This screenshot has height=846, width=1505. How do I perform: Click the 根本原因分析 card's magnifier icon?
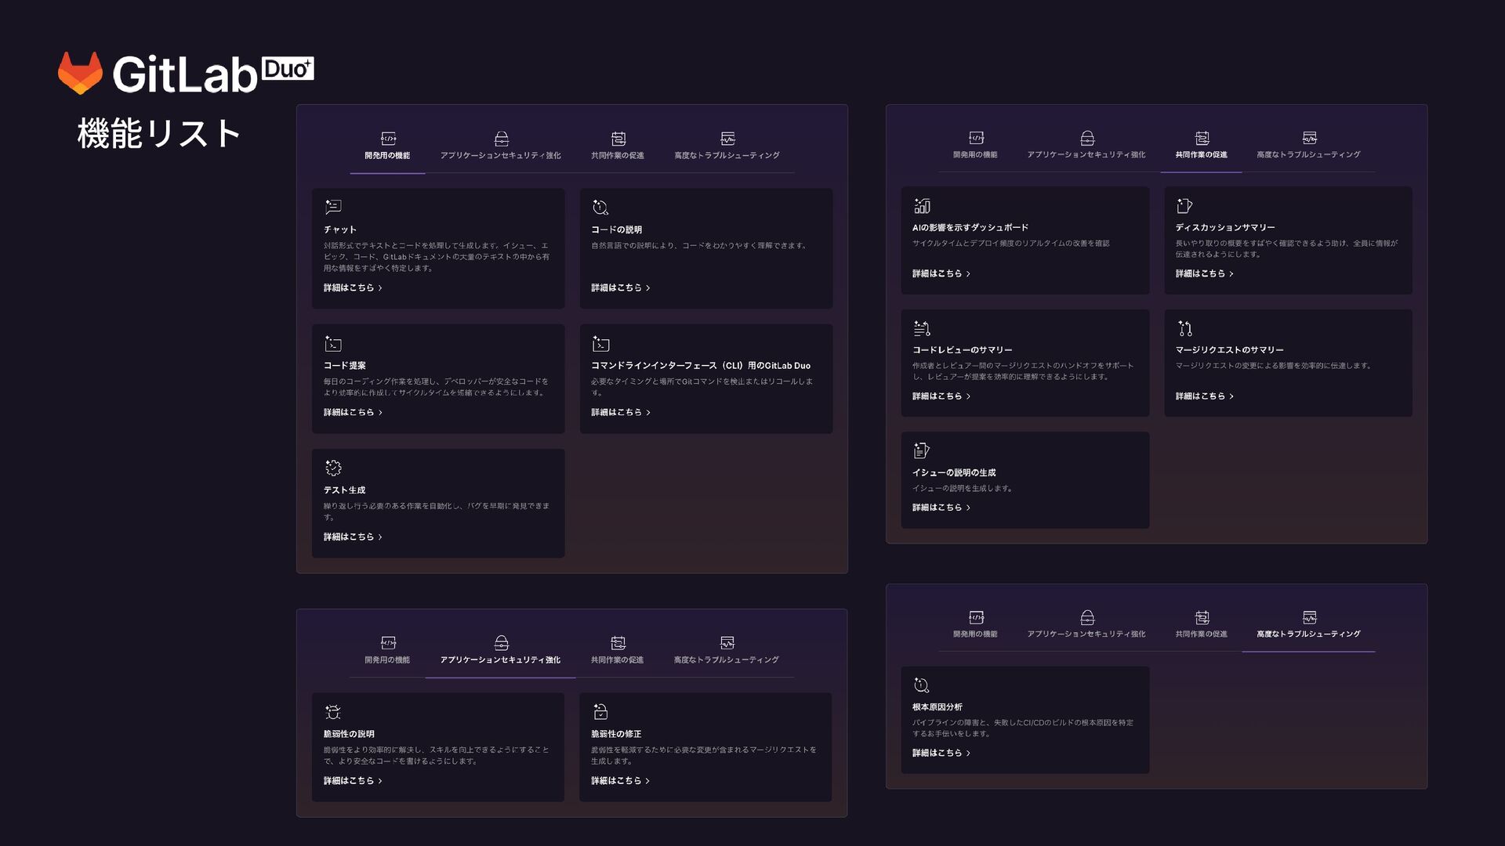point(922,685)
